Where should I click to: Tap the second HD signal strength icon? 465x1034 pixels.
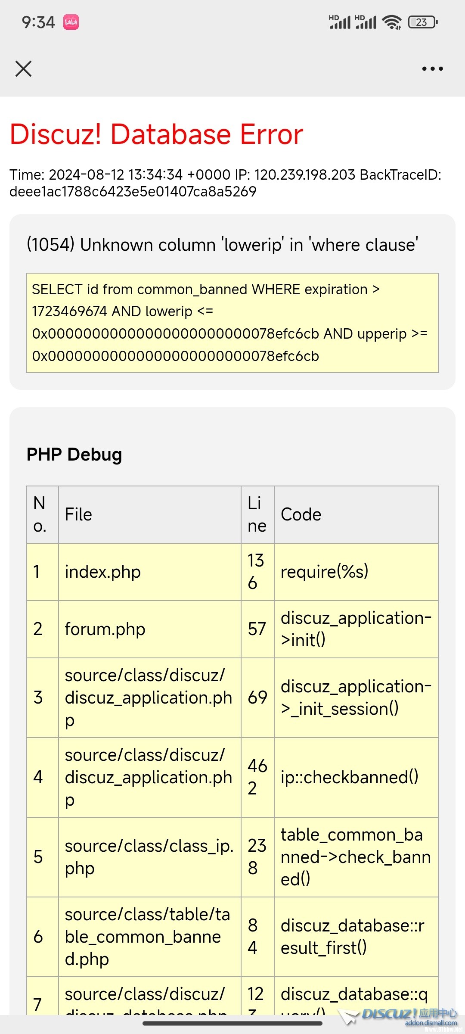tap(366, 22)
